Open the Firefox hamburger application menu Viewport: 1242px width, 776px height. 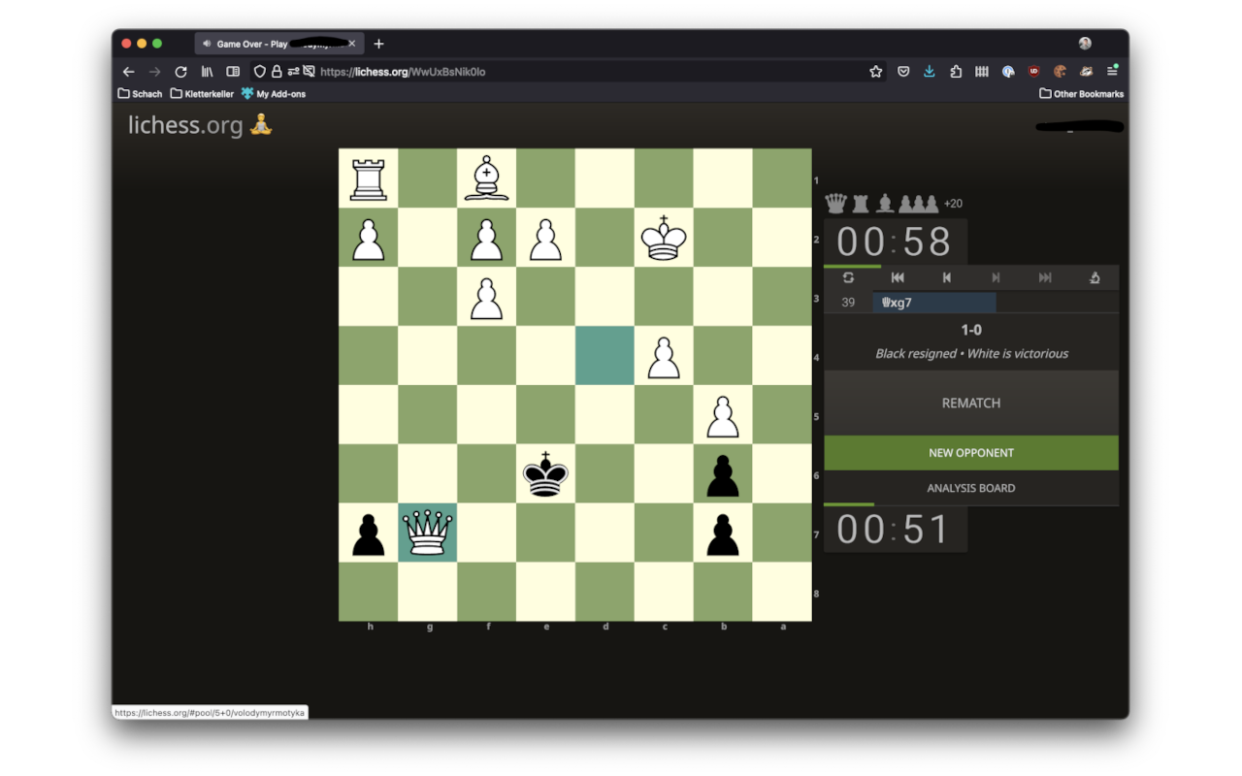click(1112, 72)
